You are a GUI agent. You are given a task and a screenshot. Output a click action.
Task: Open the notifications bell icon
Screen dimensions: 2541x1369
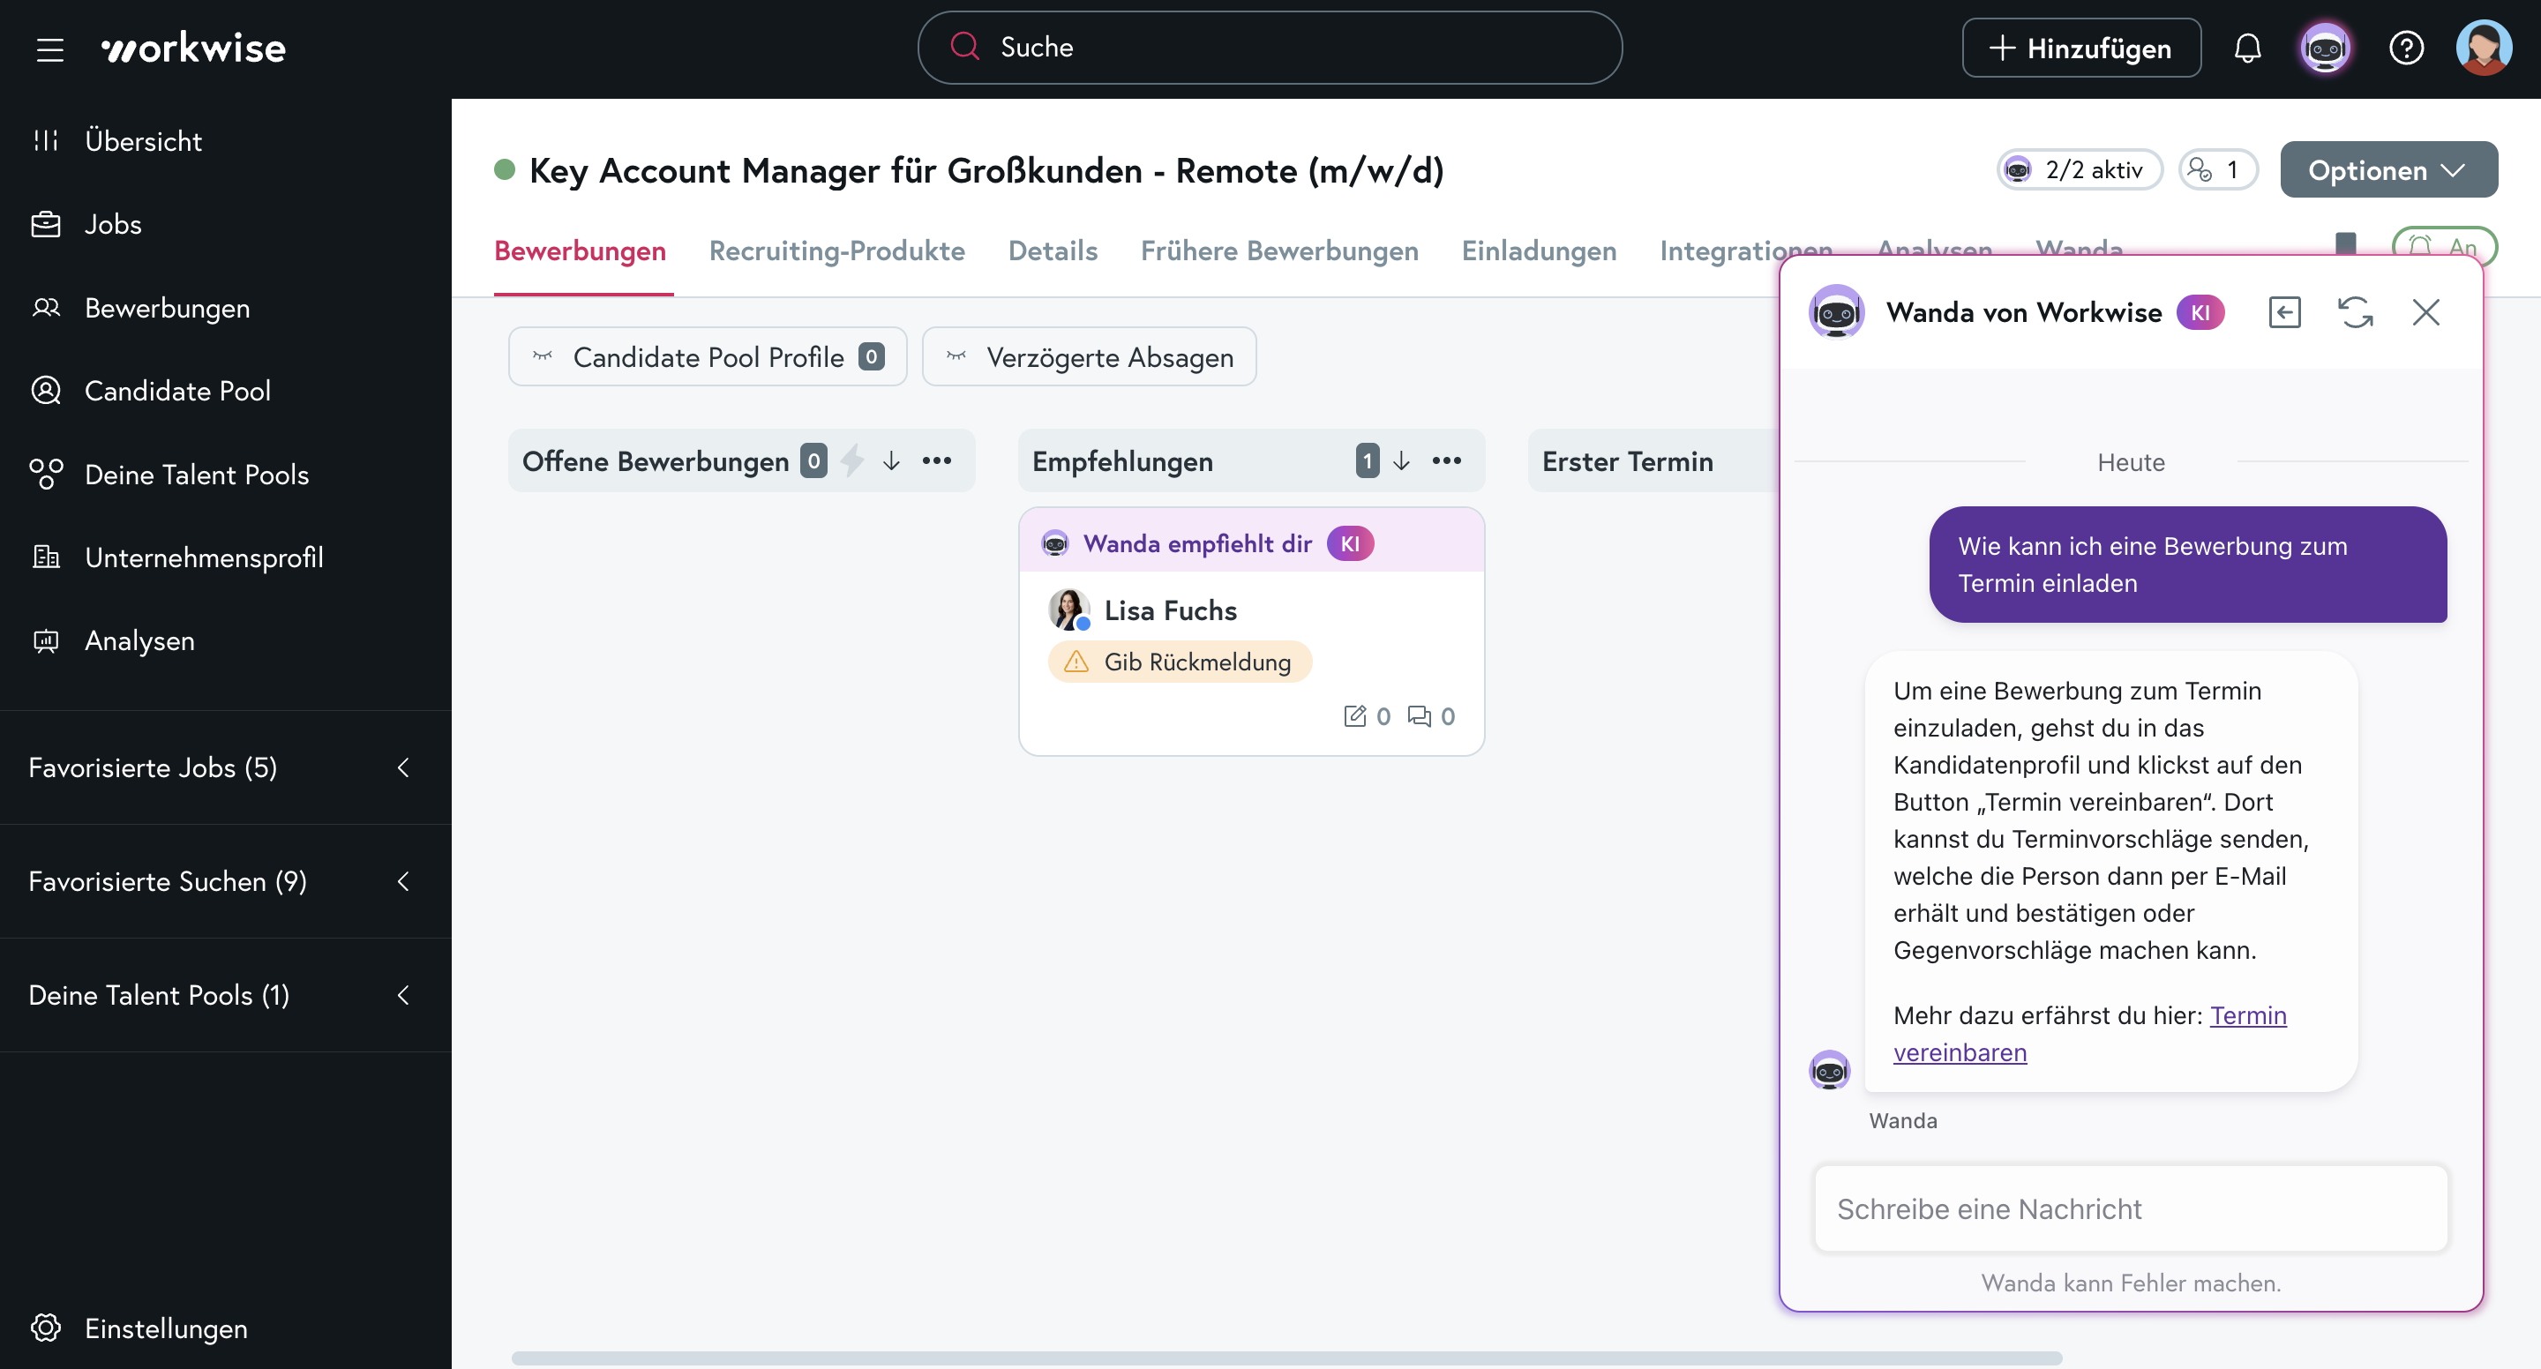(2247, 48)
